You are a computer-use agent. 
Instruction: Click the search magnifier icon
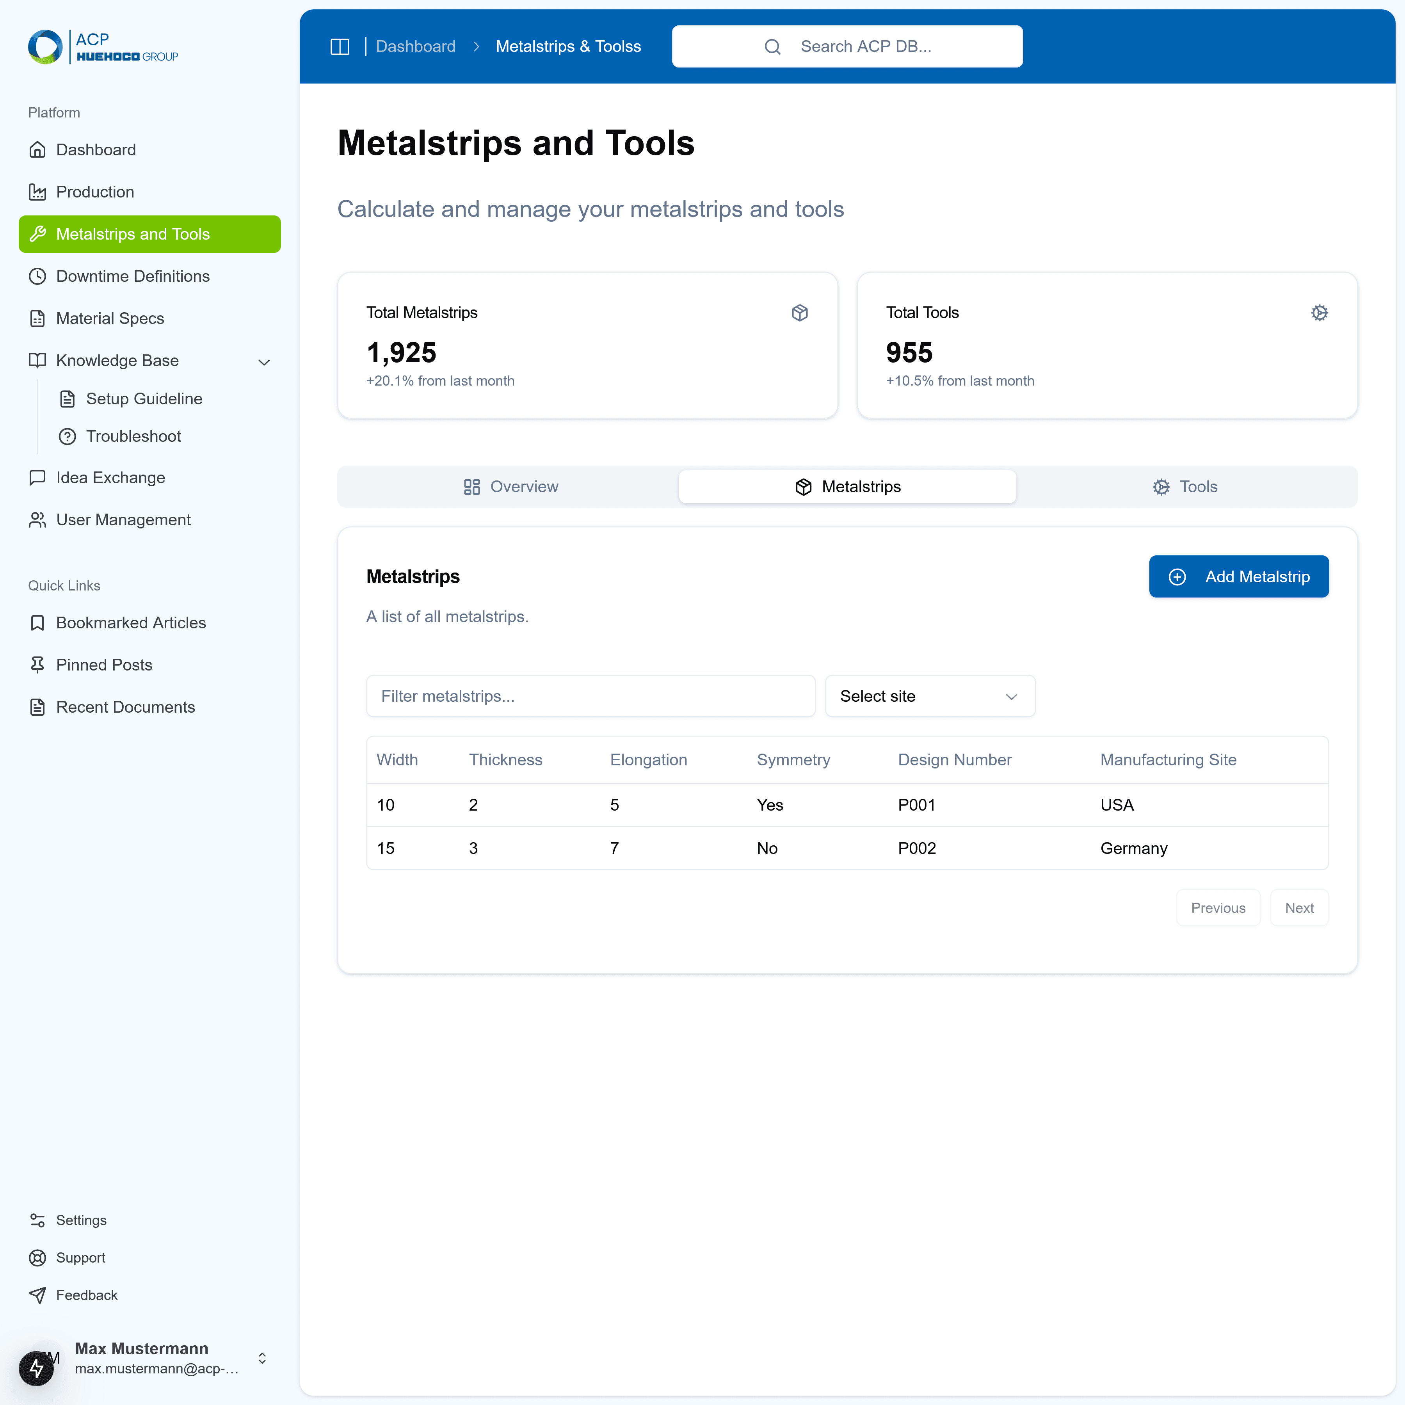pos(773,46)
